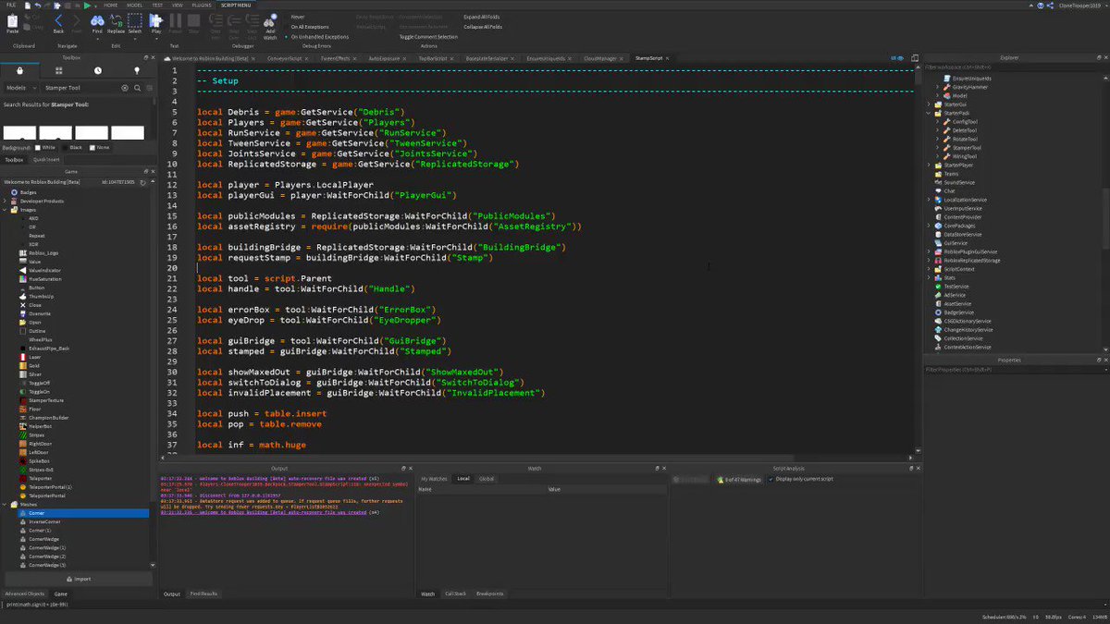Open the Find binoculars tool
This screenshot has width=1110, height=624.
(x=97, y=21)
